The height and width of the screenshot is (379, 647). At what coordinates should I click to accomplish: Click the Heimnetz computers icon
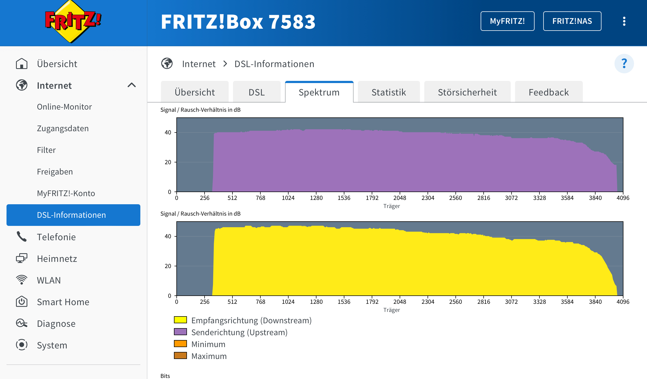click(22, 258)
